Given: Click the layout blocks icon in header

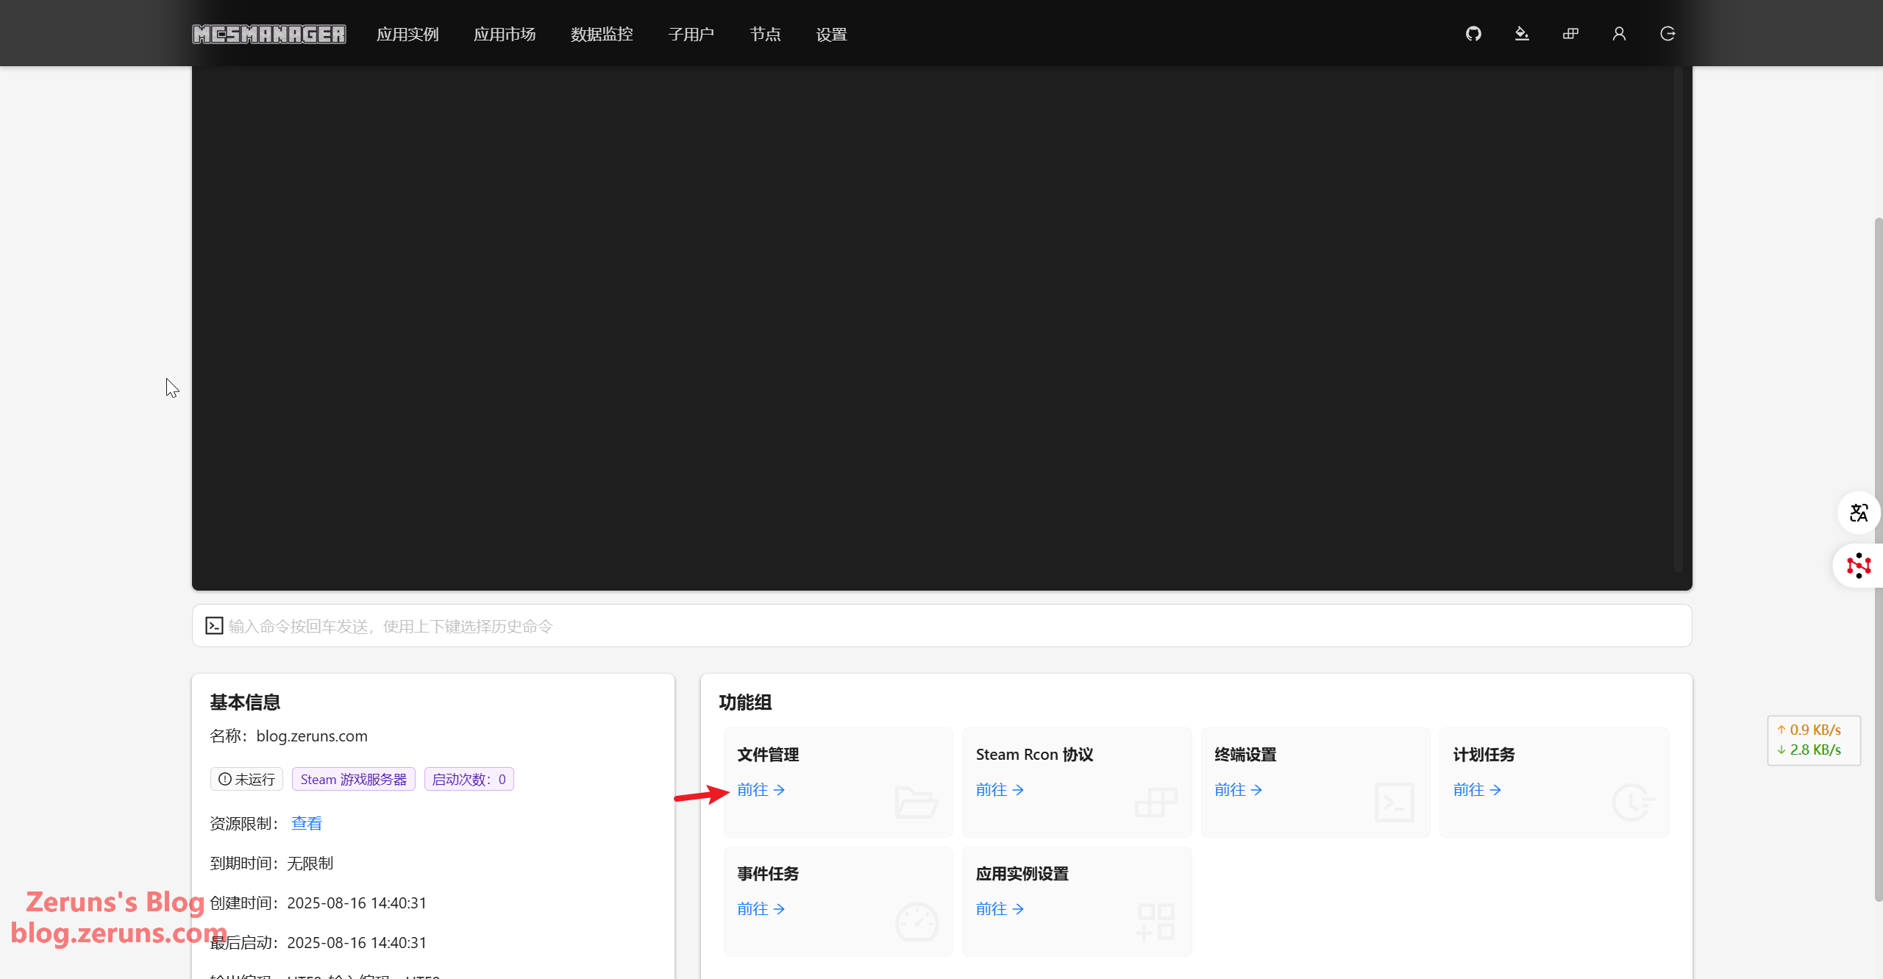Looking at the screenshot, I should [x=1570, y=34].
